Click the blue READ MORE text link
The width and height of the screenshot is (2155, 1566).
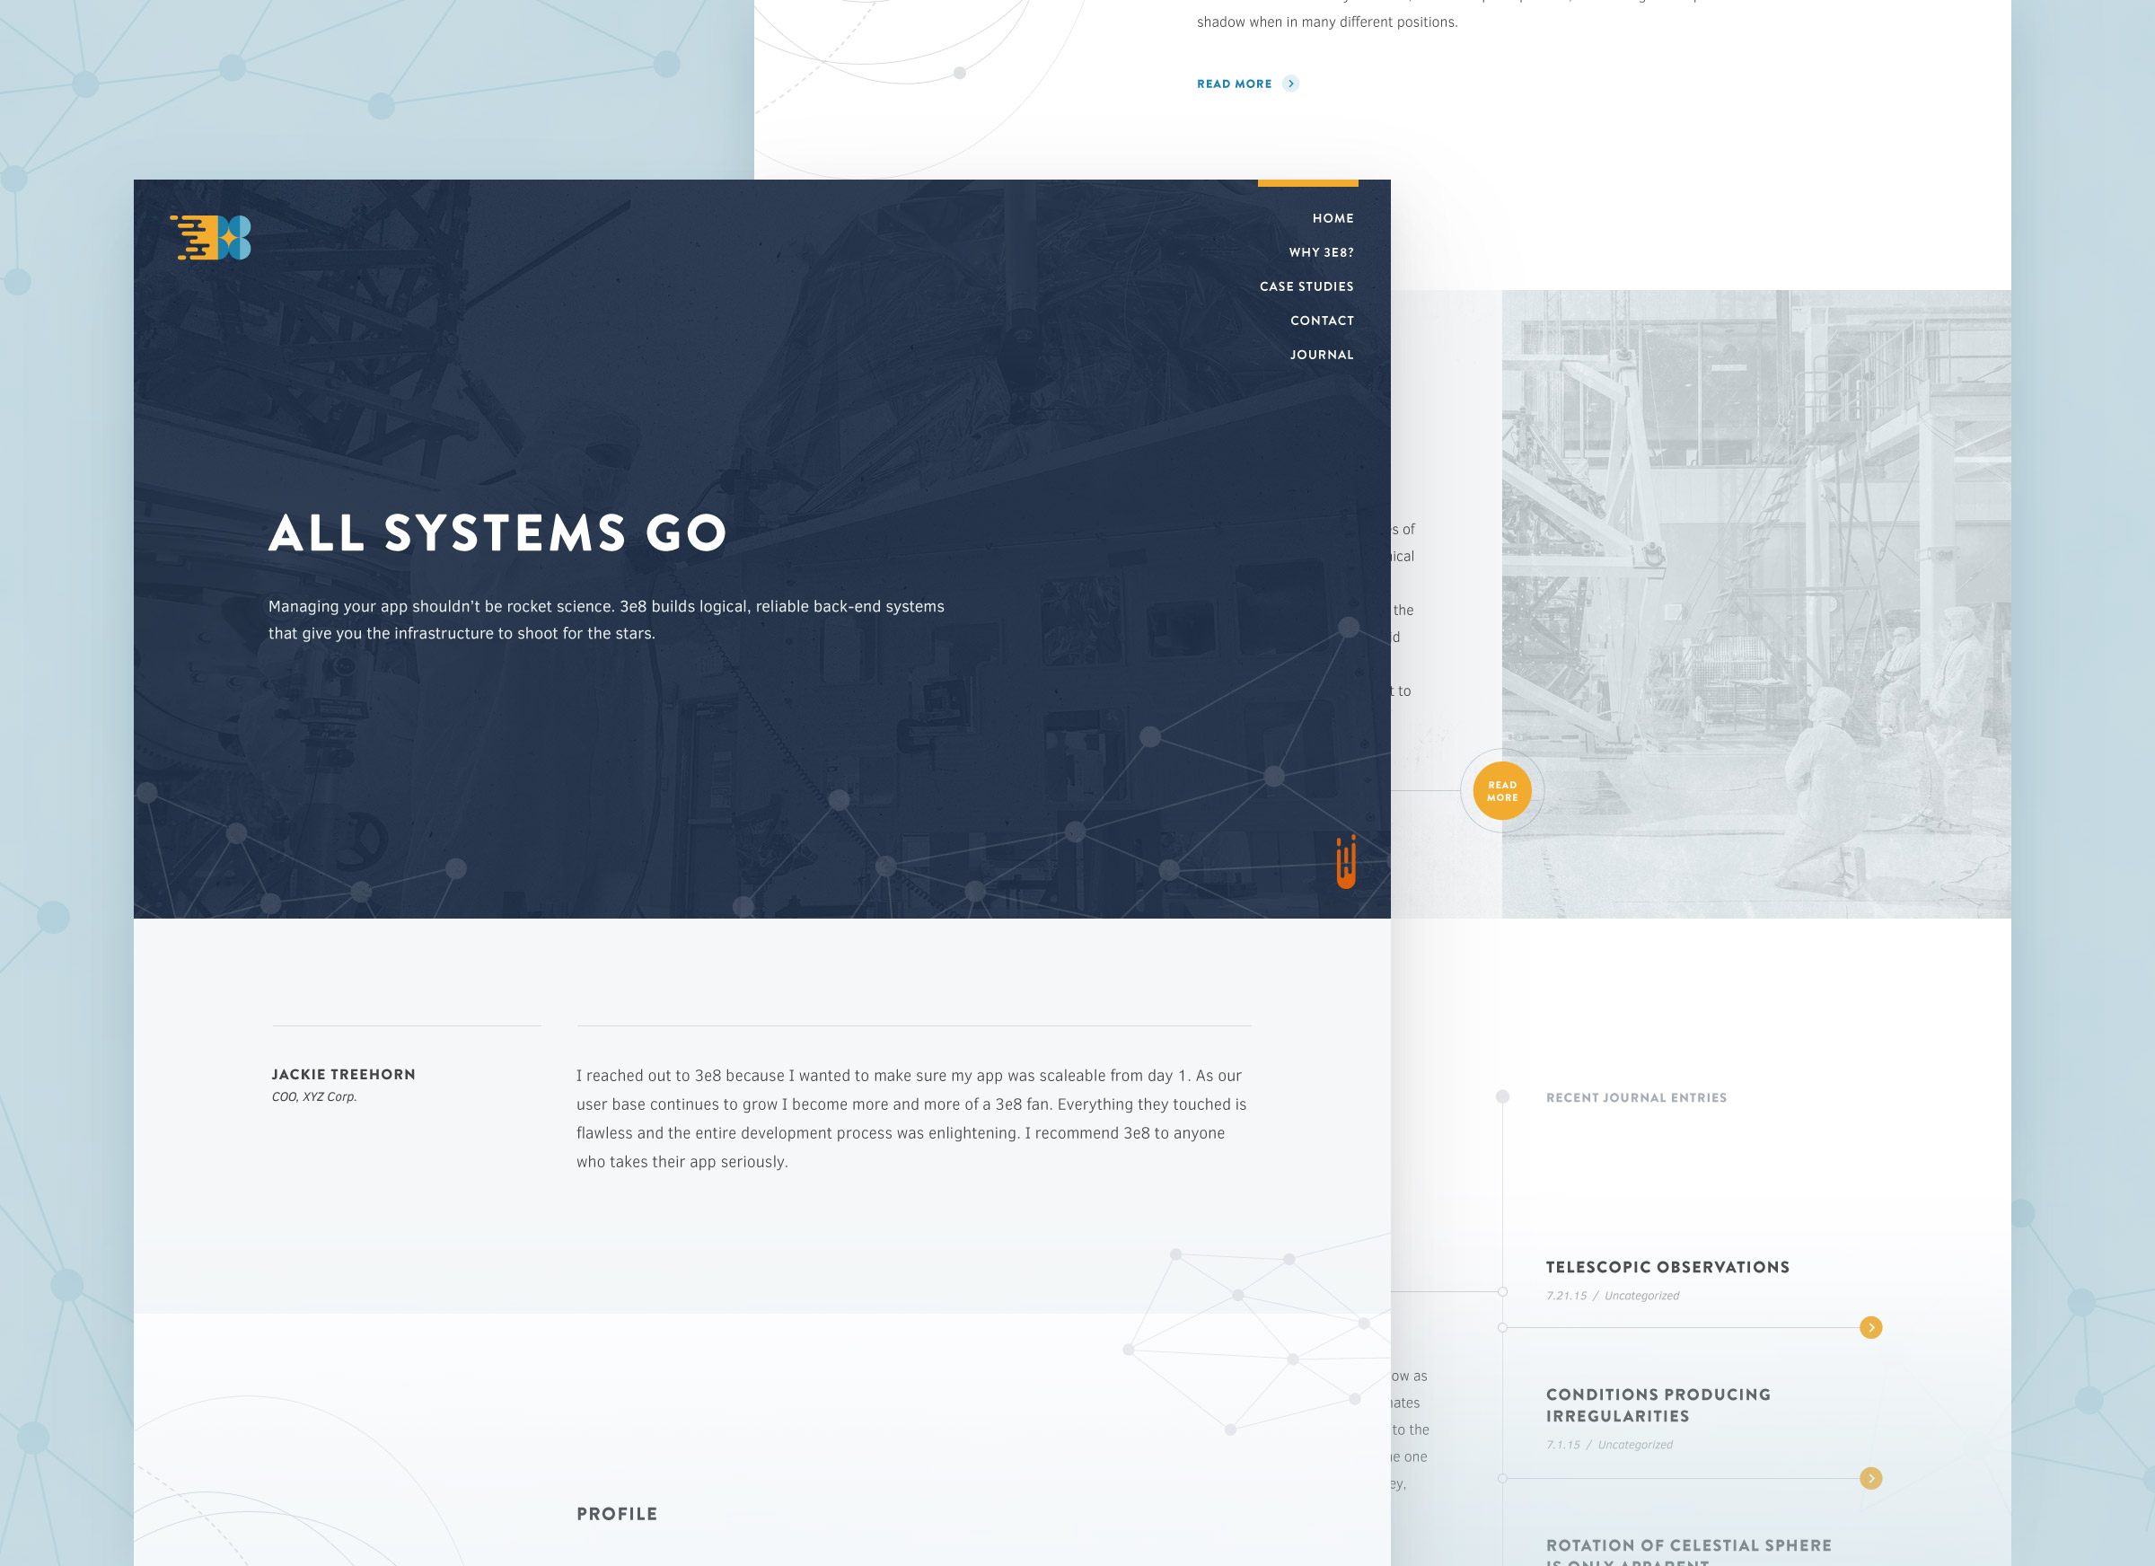[1234, 84]
